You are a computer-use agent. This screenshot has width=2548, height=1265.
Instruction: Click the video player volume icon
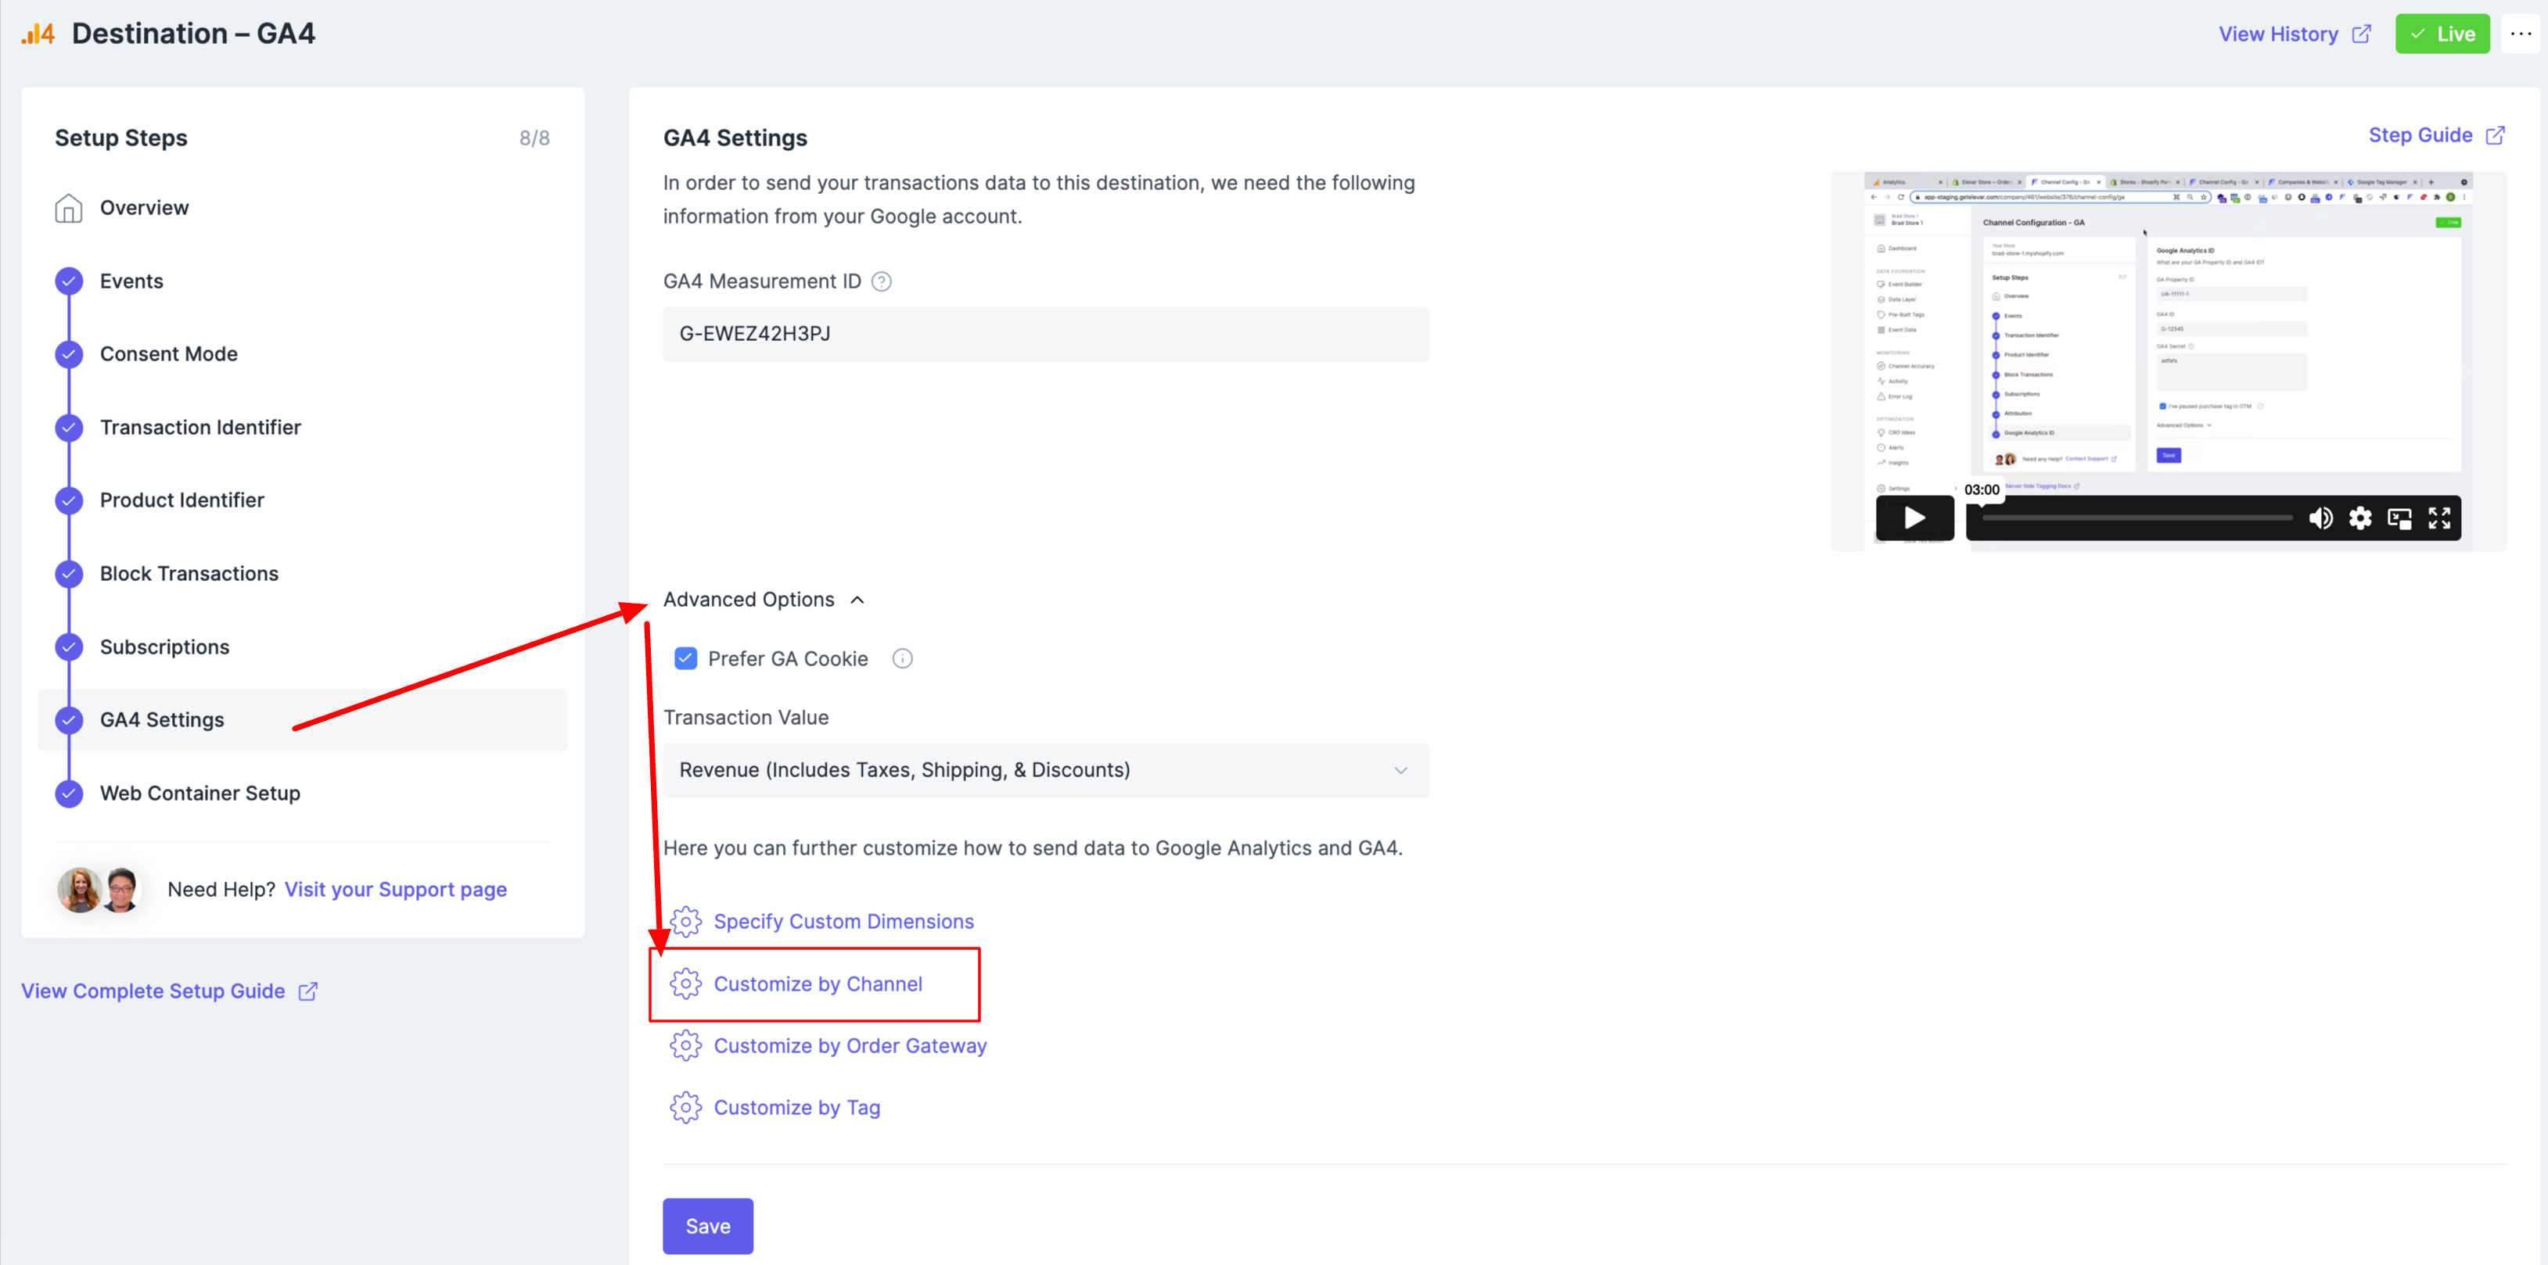tap(2320, 519)
